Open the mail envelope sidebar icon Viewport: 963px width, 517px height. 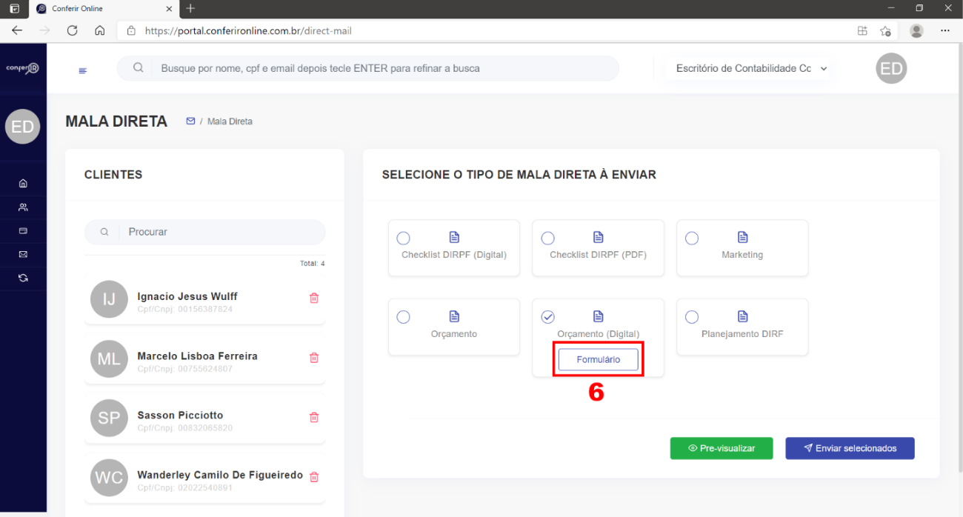click(x=23, y=254)
